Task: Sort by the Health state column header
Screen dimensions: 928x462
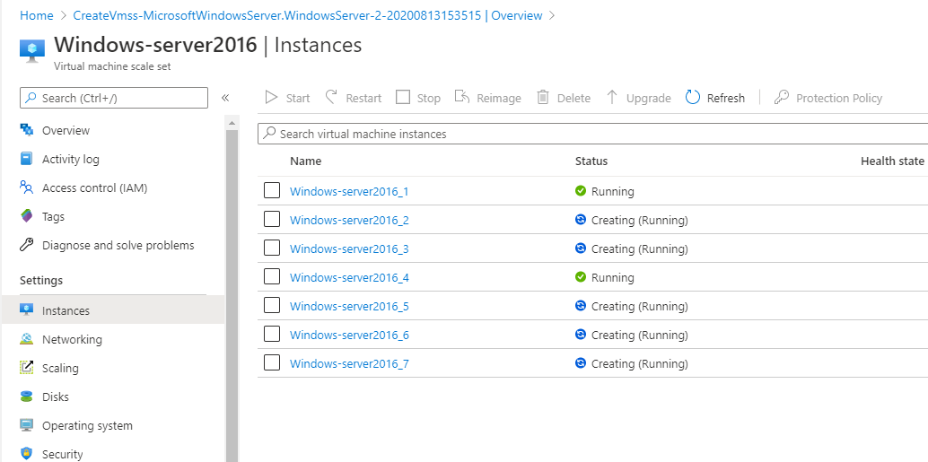Action: pyautogui.click(x=892, y=161)
